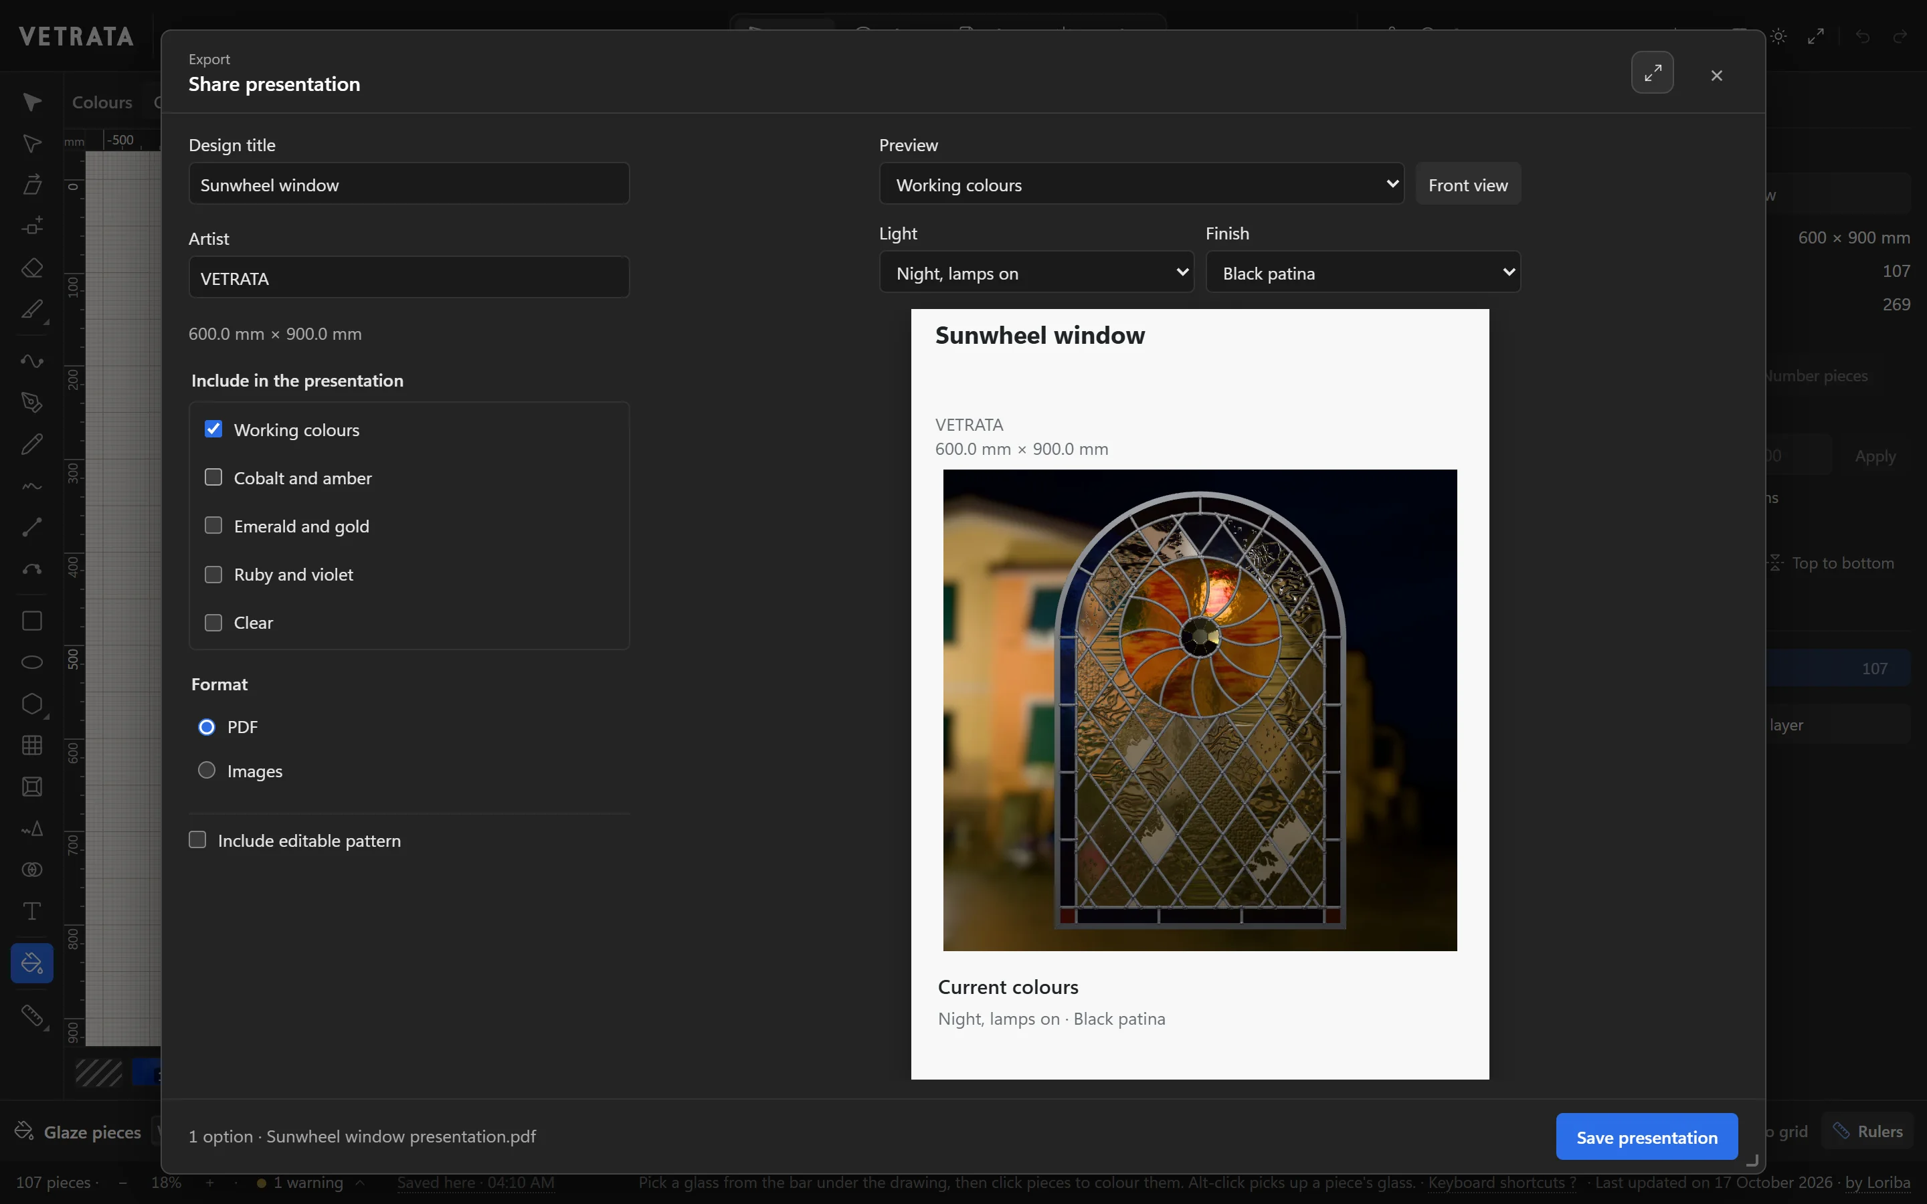
Task: Enable Include editable pattern
Action: 197,840
